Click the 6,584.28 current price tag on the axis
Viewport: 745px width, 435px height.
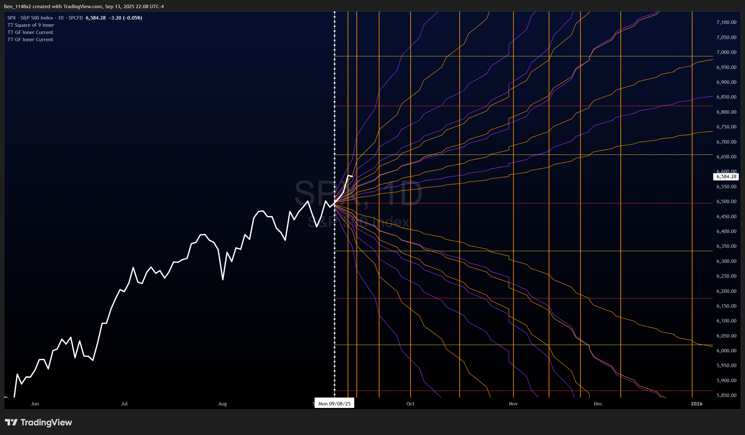pyautogui.click(x=726, y=177)
